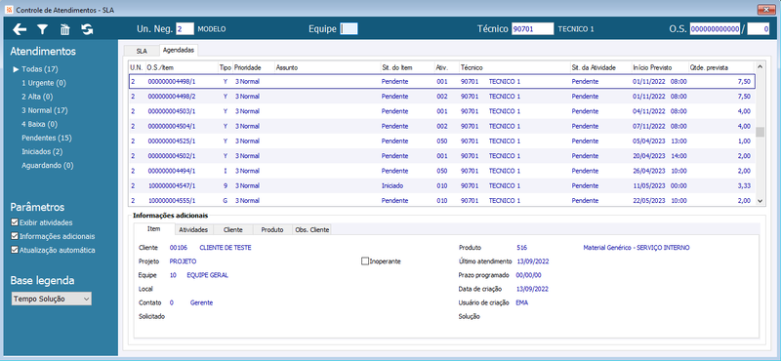Image resolution: width=781 pixels, height=361 pixels.
Task: Click the Equipe input field
Action: coord(349,29)
